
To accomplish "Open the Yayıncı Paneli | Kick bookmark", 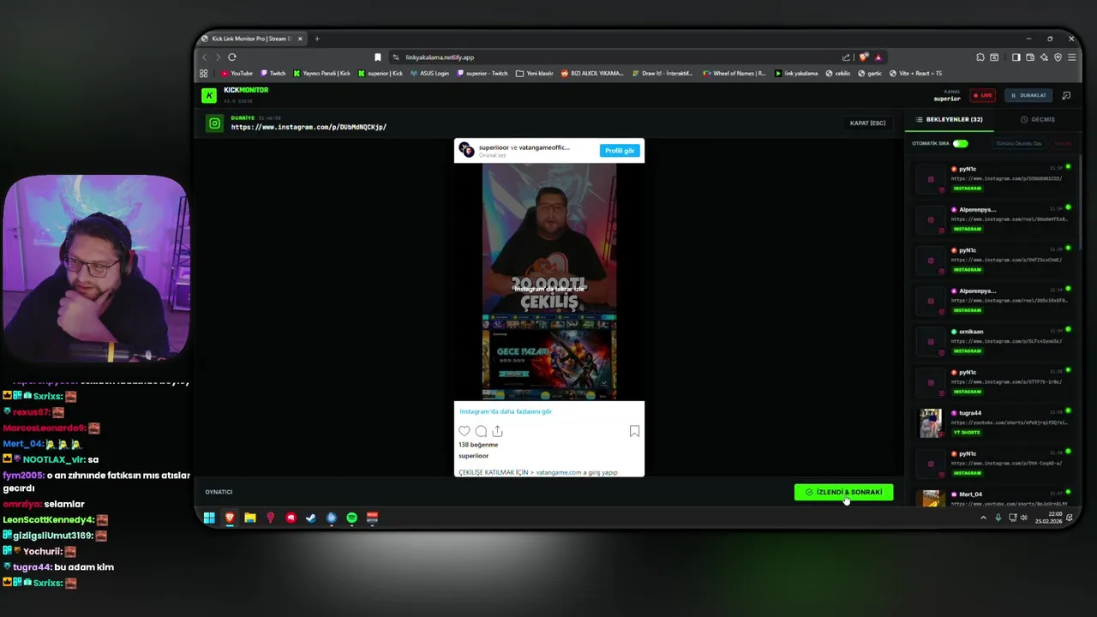I will click(x=321, y=73).
